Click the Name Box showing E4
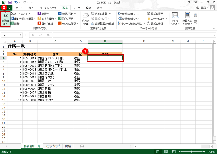Image resolution: width=217 pixels, height=154 pixels. tap(10, 35)
